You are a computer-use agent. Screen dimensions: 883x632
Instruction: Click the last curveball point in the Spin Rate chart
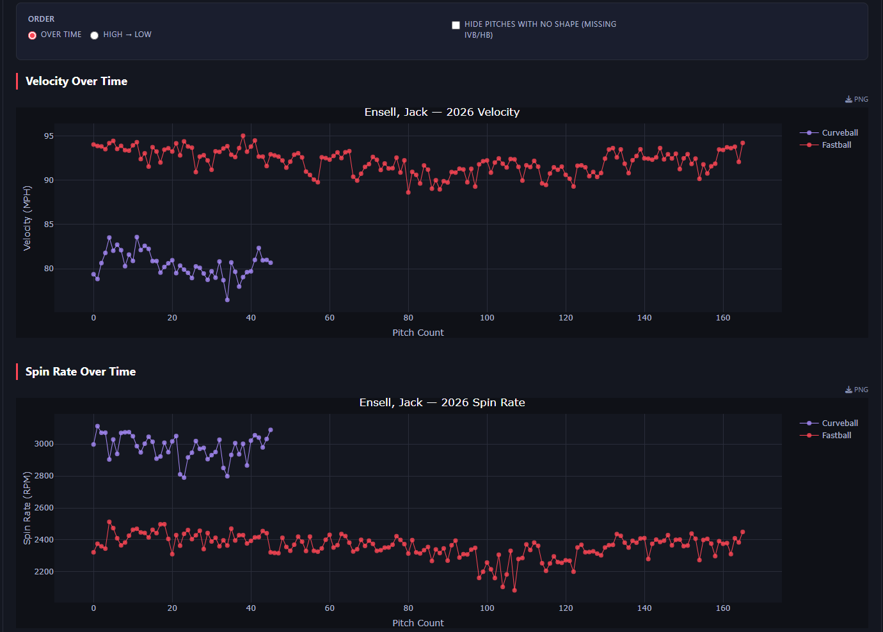click(271, 430)
